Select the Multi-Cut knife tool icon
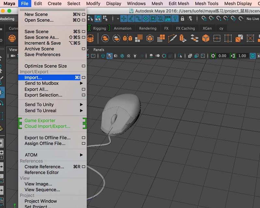260x208 pixels. pos(172,39)
